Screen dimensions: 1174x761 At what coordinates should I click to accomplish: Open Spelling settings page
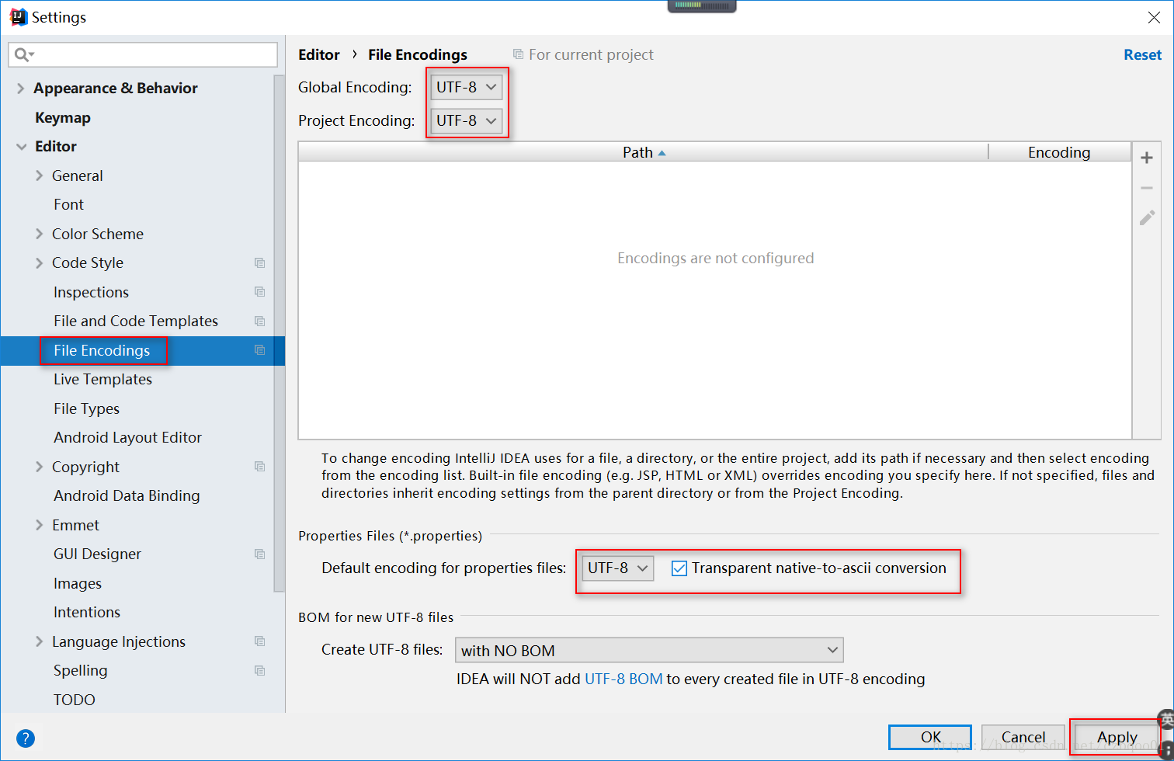tap(81, 670)
